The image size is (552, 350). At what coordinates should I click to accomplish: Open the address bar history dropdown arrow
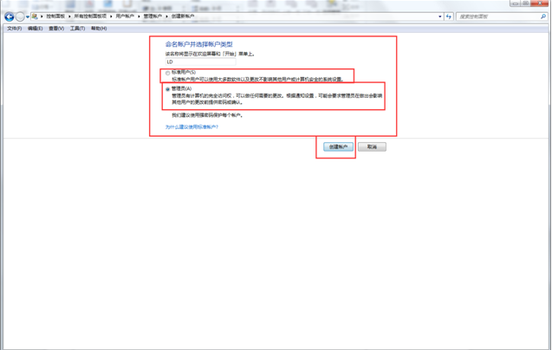440,16
